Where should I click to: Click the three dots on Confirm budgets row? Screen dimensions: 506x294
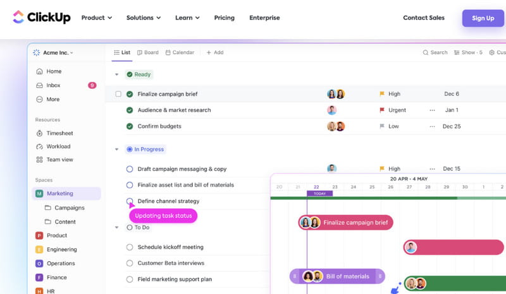[433, 126]
